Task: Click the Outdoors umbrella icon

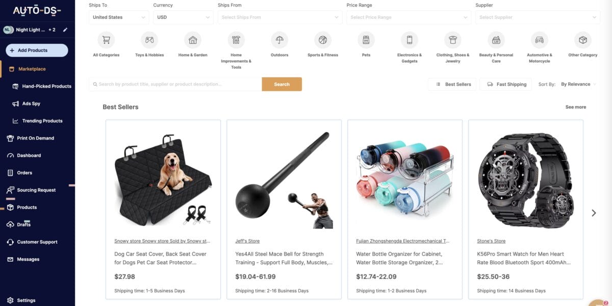Action: tap(279, 40)
